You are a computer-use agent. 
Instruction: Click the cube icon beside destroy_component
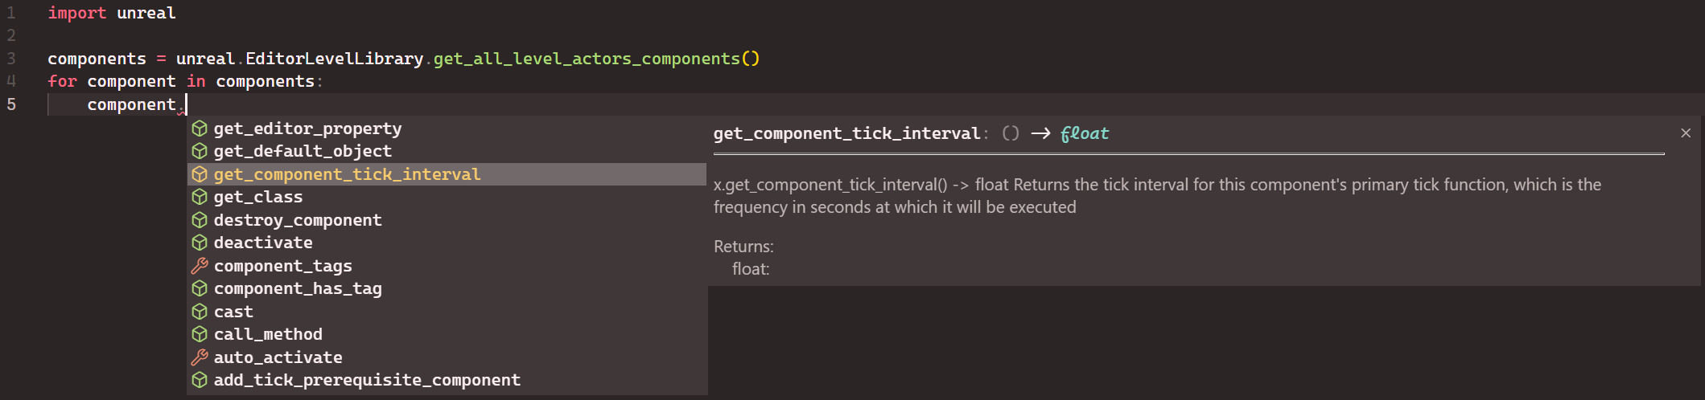200,220
